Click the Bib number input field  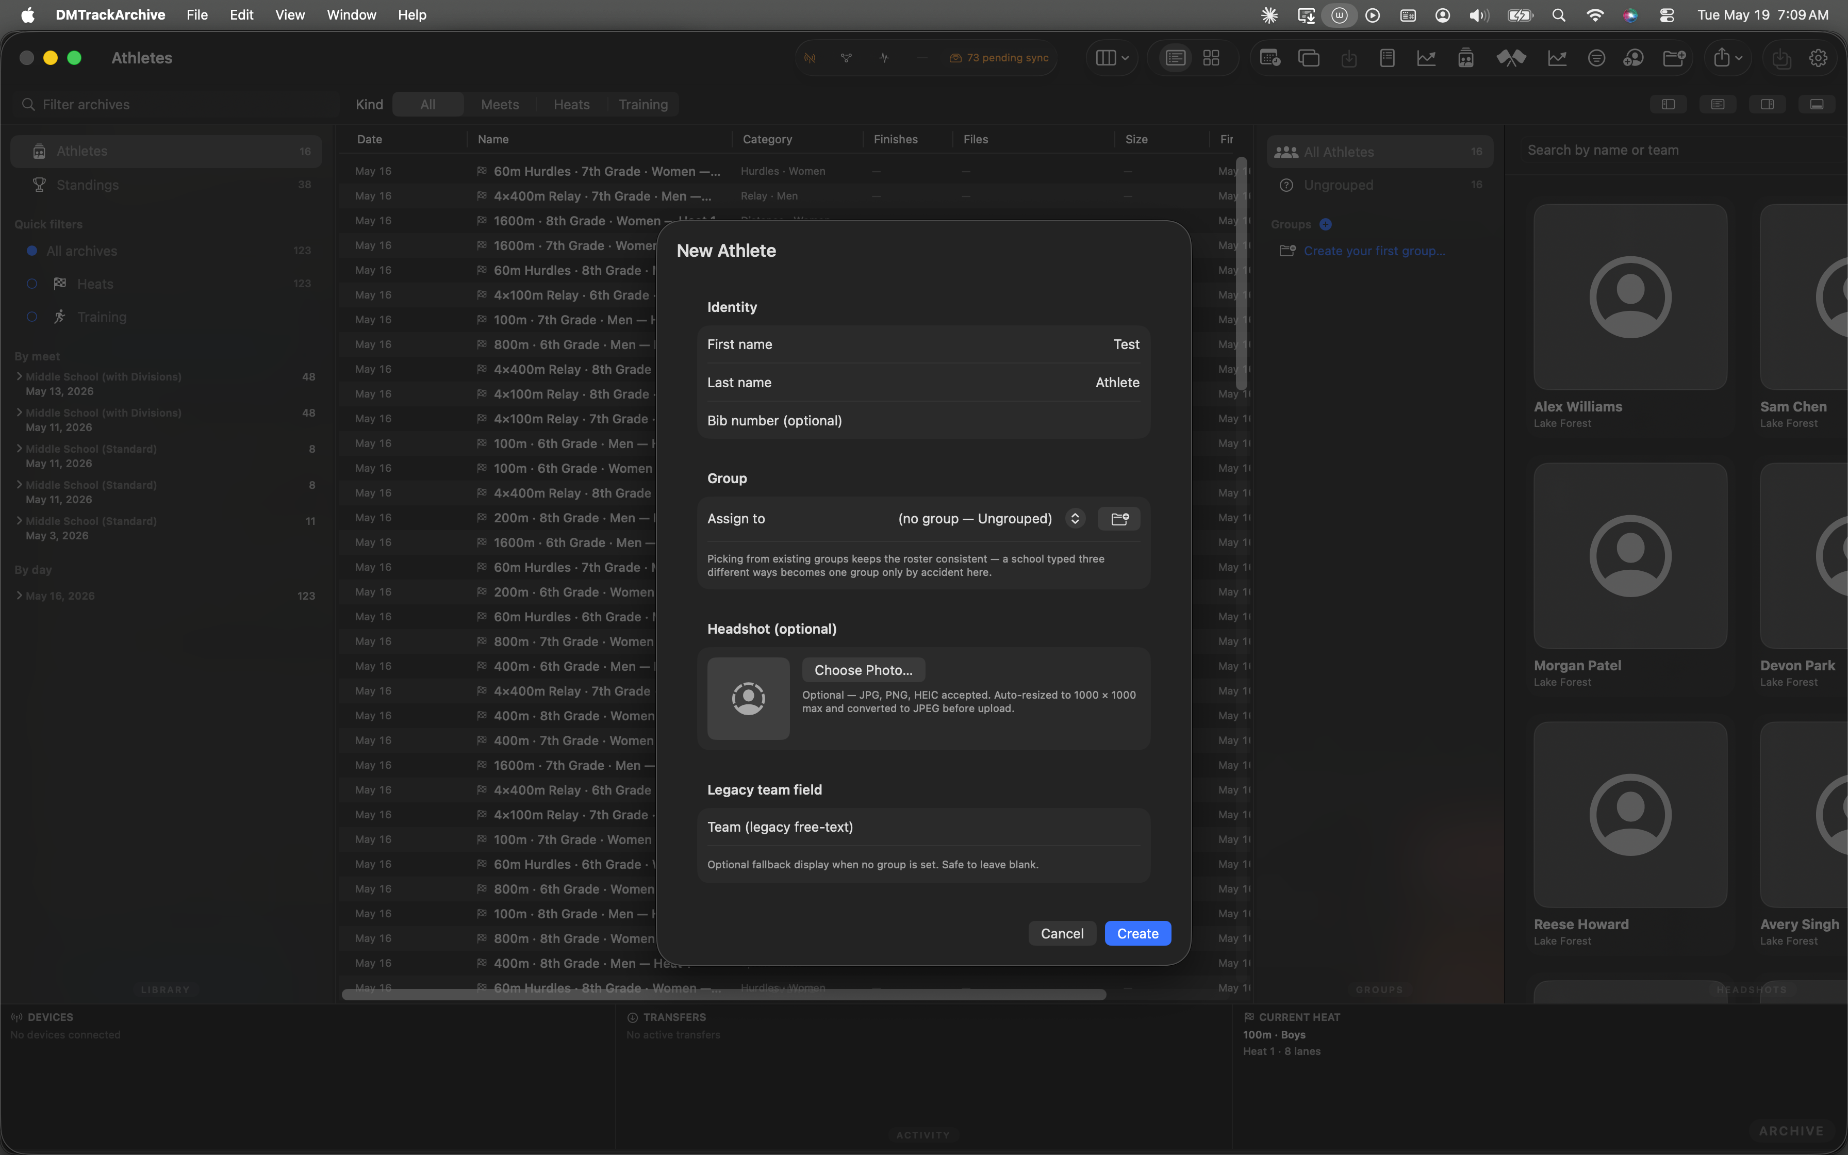(923, 421)
